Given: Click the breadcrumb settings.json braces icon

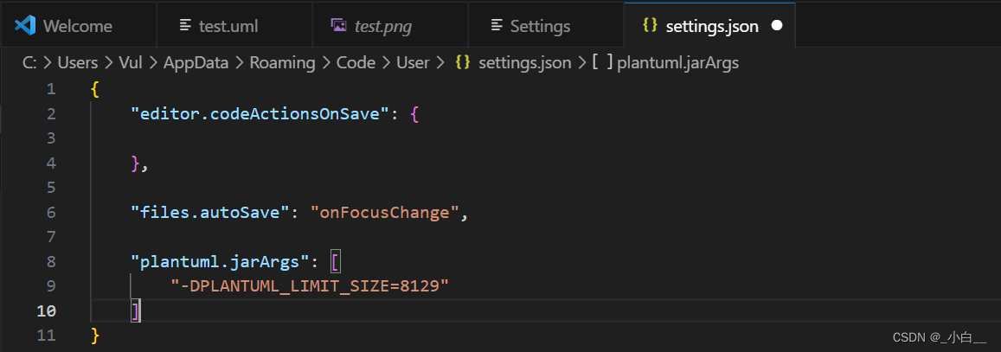Looking at the screenshot, I should tap(463, 62).
